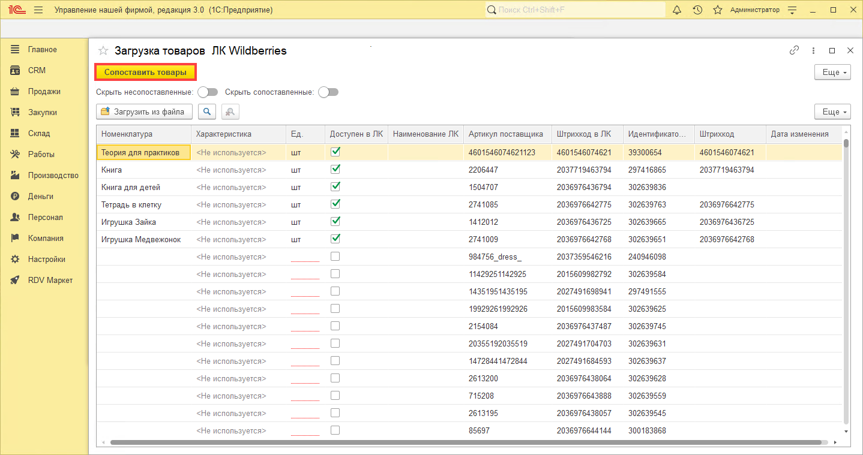Screen dimensions: 863x455
Task: Open the main hamburger menu
Action: tap(38, 10)
